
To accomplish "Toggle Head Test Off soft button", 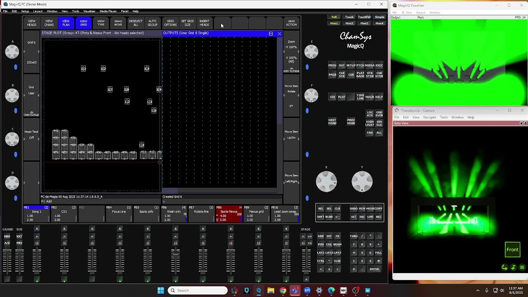I will (x=31, y=139).
